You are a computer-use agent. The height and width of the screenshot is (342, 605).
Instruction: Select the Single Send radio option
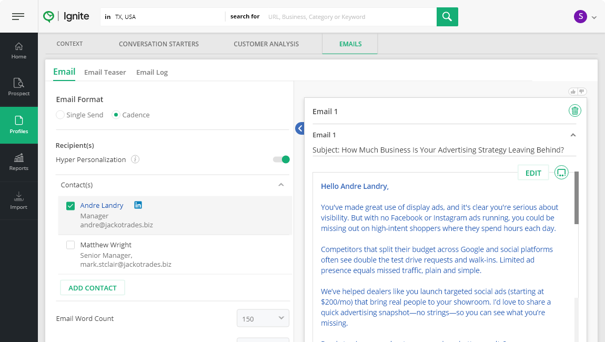point(60,115)
